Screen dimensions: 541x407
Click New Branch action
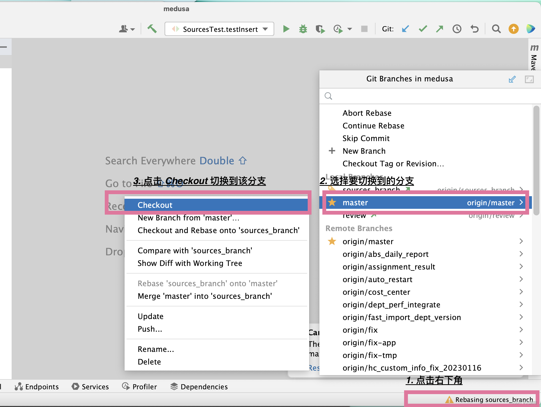[x=364, y=151]
